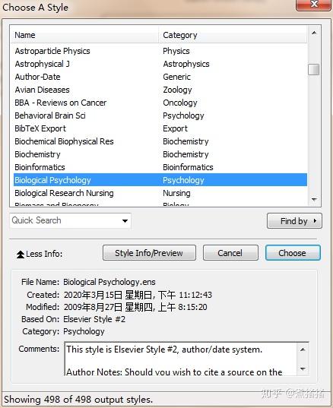Click the Export category cell
333x408 pixels.
tap(175, 128)
